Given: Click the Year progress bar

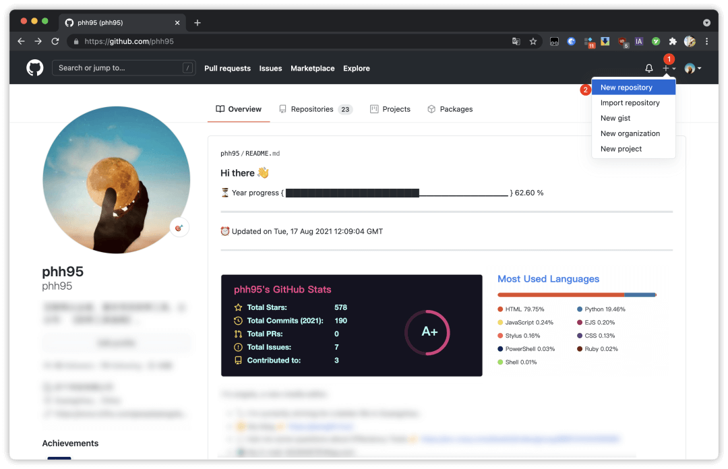Looking at the screenshot, I should pos(397,193).
